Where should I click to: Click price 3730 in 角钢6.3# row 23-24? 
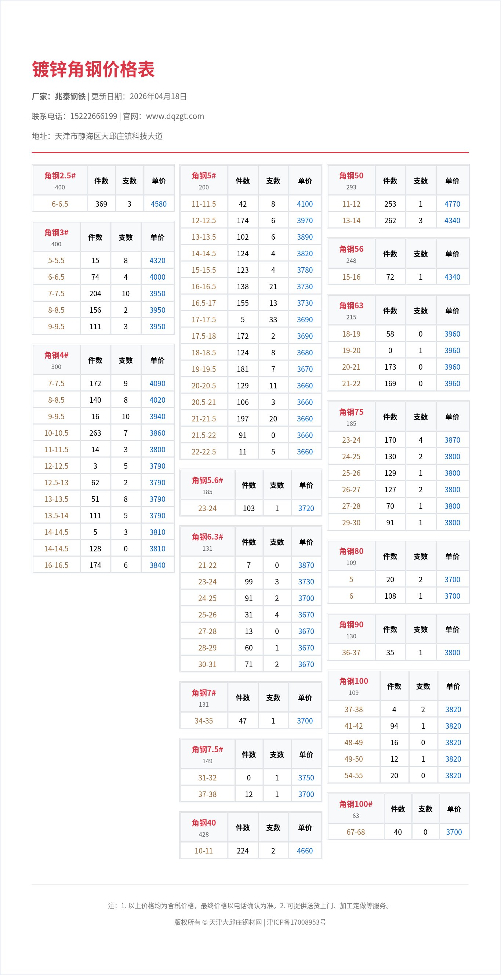point(306,582)
